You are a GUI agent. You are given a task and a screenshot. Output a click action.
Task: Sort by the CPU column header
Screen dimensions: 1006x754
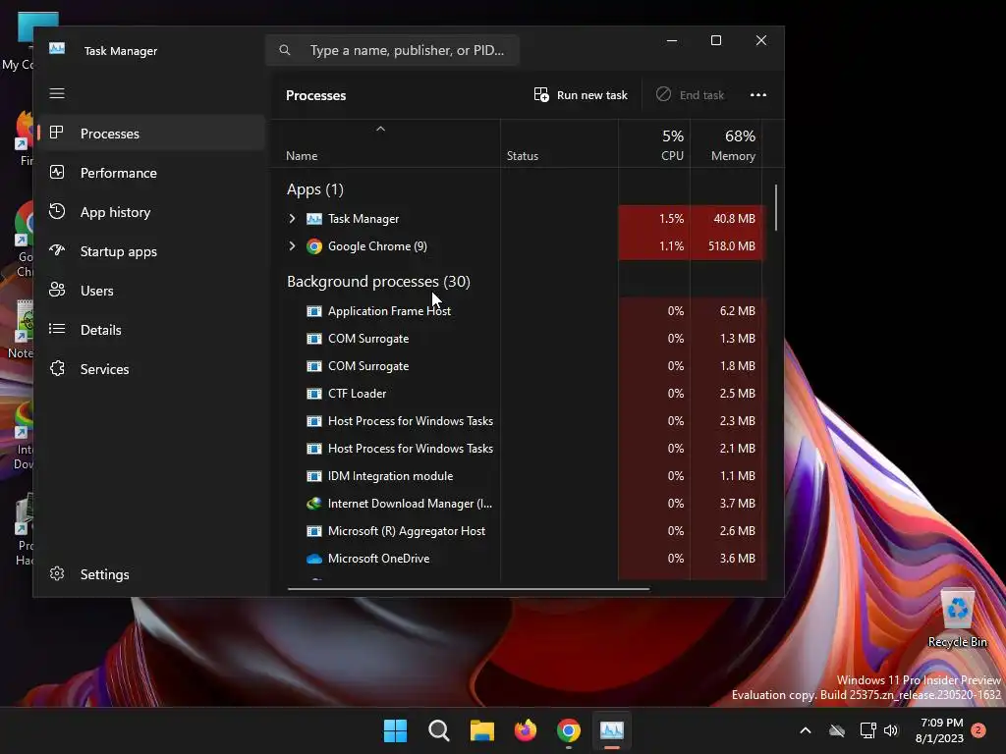click(654, 145)
